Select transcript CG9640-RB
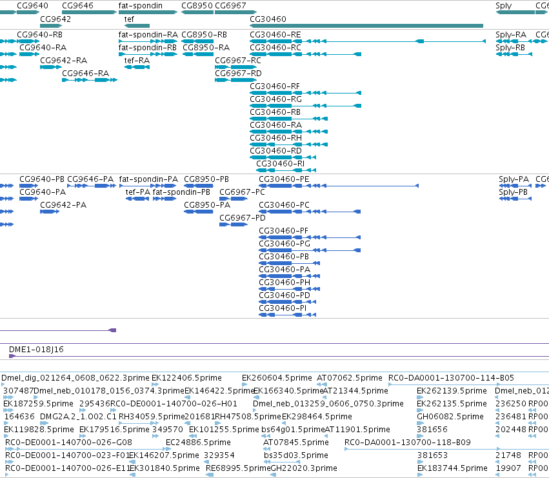This screenshot has width=549, height=478. click(x=39, y=35)
